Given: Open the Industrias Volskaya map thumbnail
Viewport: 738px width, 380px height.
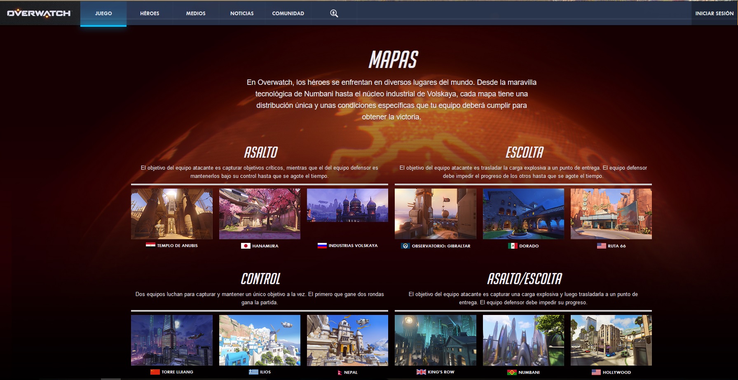Looking at the screenshot, I should 347,205.
